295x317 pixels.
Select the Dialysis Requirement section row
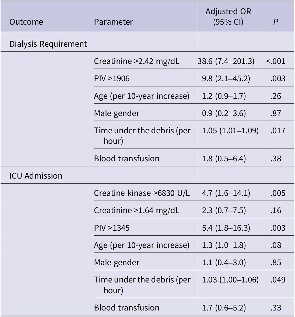pyautogui.click(x=48, y=44)
